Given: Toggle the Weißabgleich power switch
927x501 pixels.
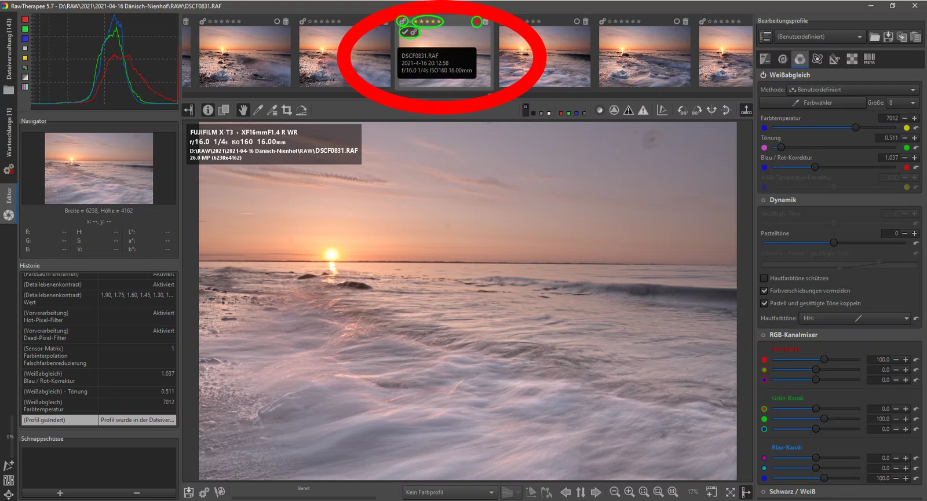Looking at the screenshot, I should (764, 75).
